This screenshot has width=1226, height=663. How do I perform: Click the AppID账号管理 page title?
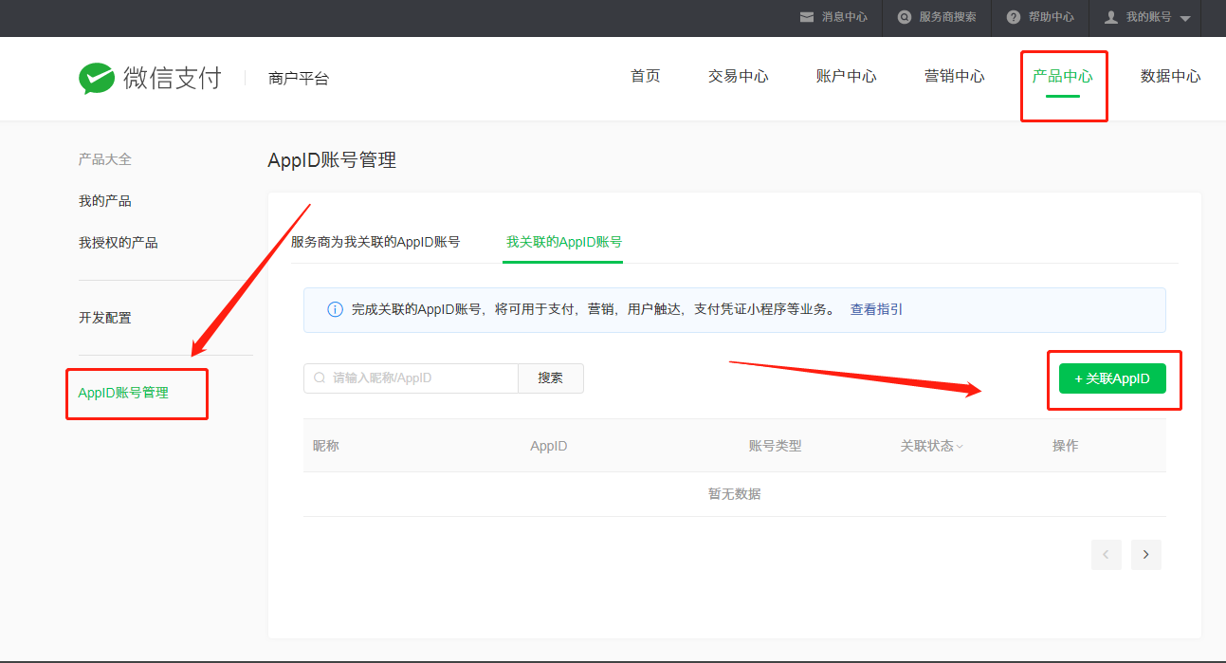pos(332,160)
